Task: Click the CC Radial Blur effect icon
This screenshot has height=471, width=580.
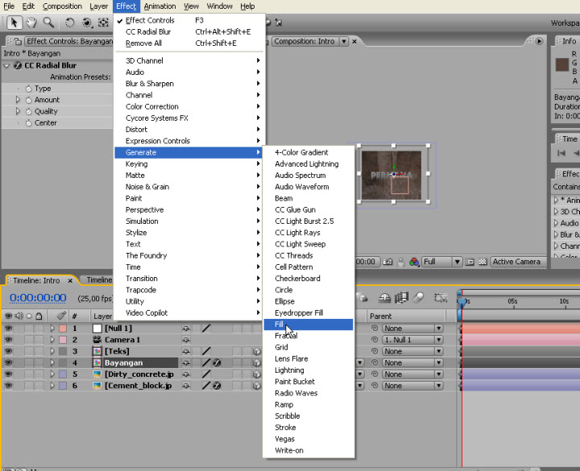Action: pos(18,65)
